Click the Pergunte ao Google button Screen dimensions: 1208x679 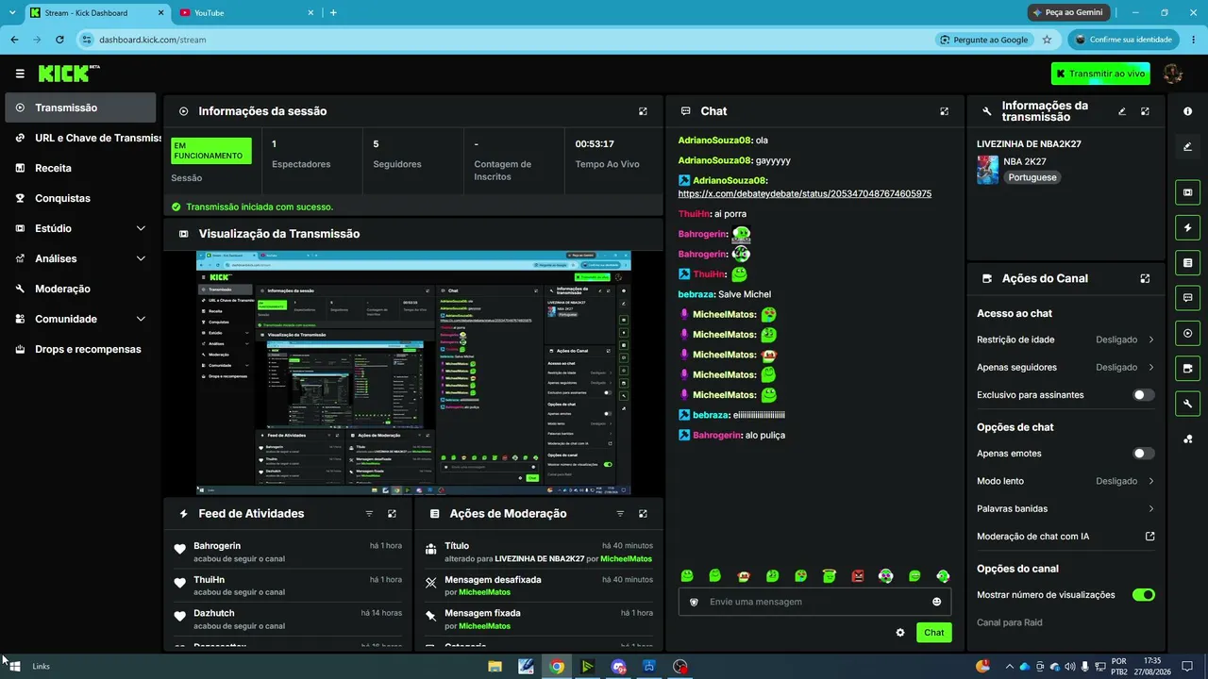click(984, 40)
